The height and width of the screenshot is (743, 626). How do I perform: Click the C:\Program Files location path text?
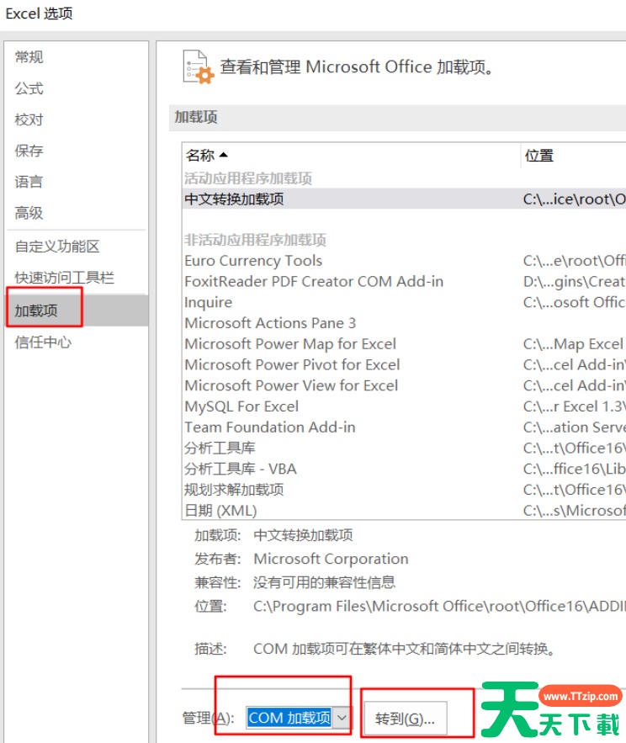pyautogui.click(x=440, y=606)
